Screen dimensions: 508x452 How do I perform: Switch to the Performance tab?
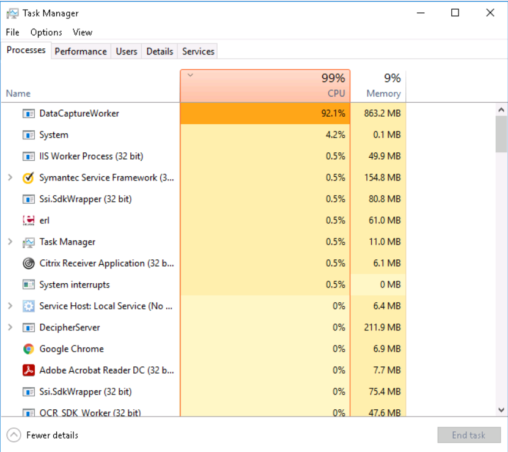81,51
